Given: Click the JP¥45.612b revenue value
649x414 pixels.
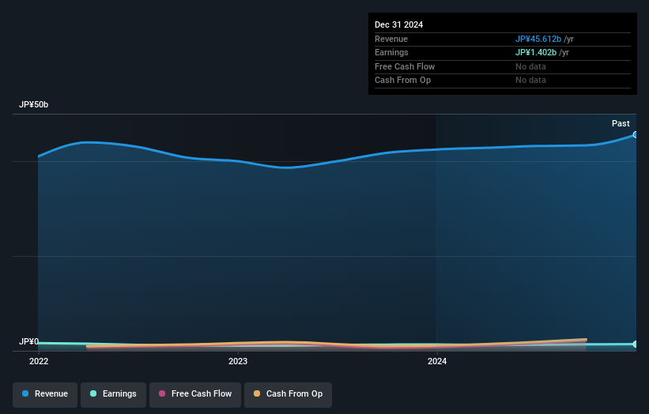Looking at the screenshot, I should tap(538, 39).
